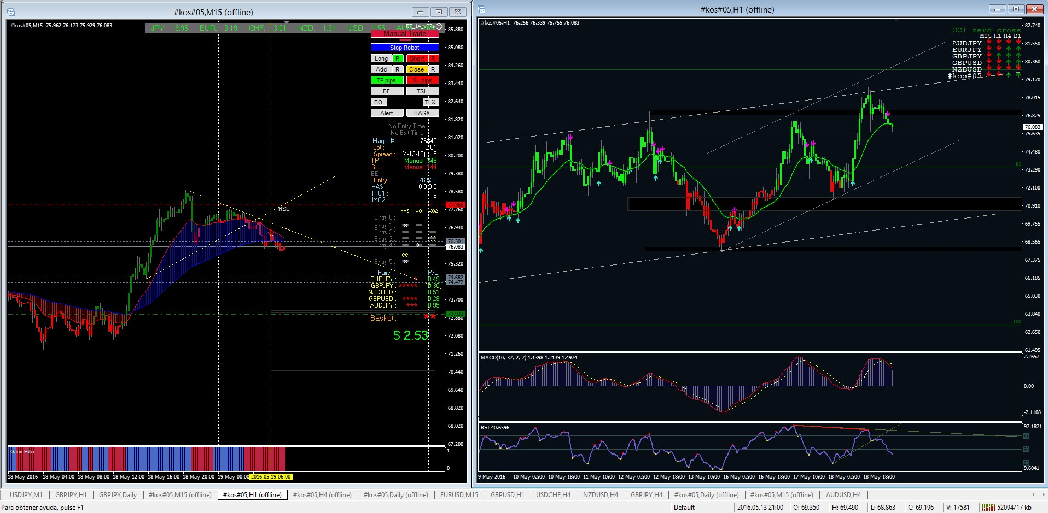Switch to the GBPJPY,Daily chart tab
The image size is (1048, 513).
[x=118, y=494]
